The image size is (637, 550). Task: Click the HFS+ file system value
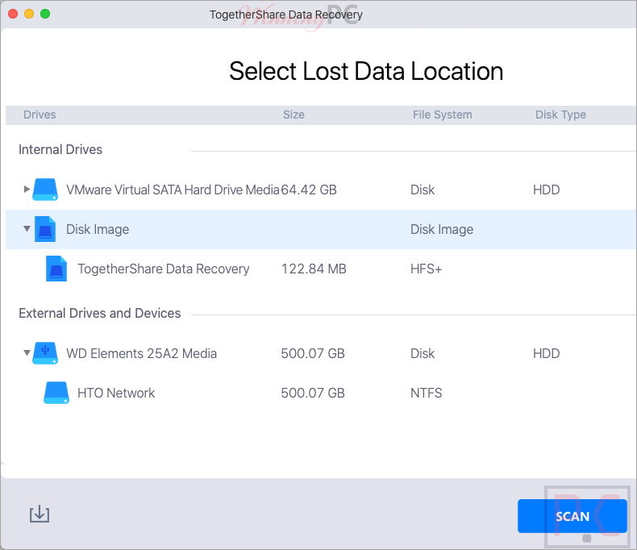[x=426, y=269]
